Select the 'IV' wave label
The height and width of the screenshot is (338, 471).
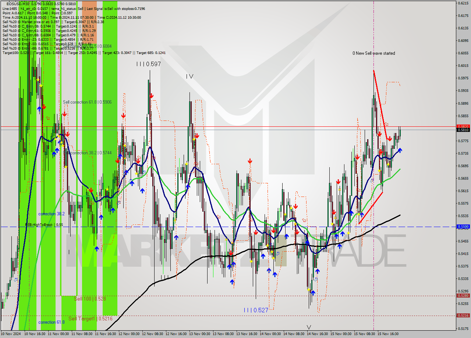pyautogui.click(x=190, y=76)
